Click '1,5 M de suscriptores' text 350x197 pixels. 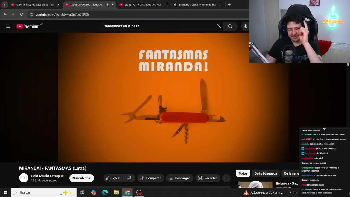click(44, 181)
